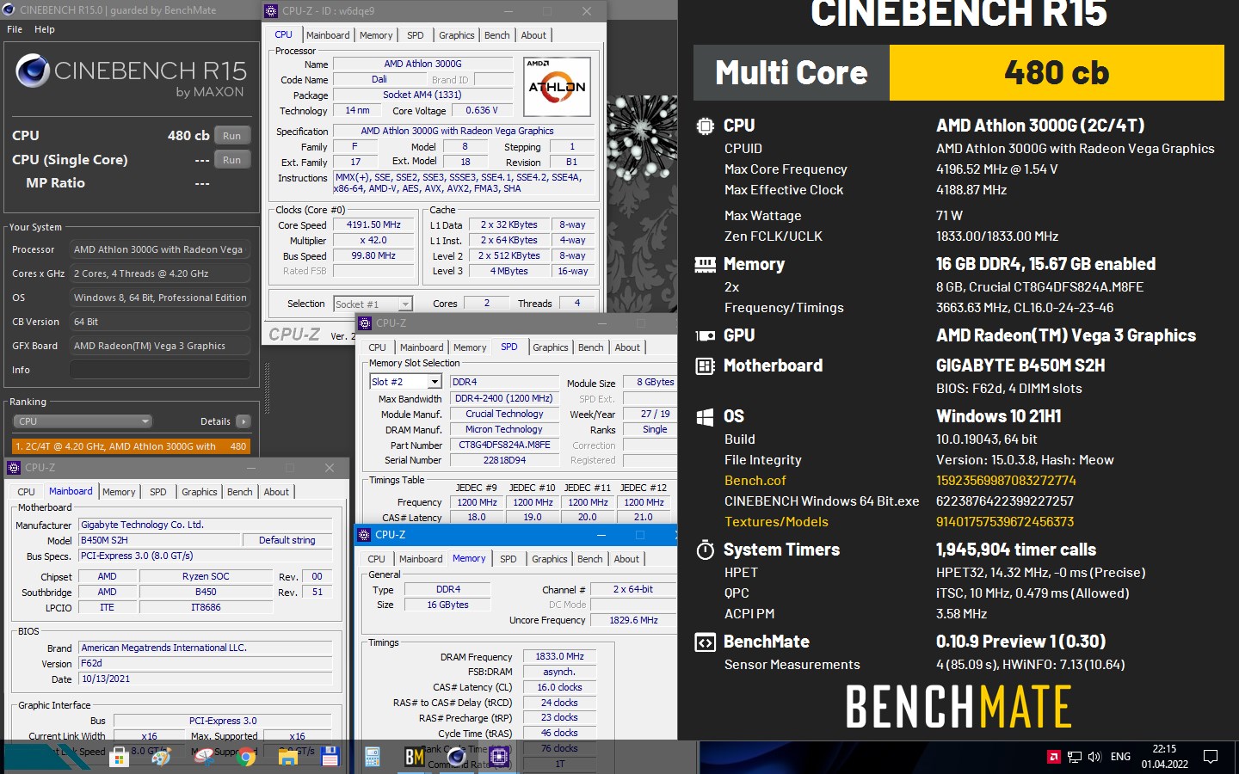
Task: Open the Help menu in Cinebench
Action: coord(45,29)
